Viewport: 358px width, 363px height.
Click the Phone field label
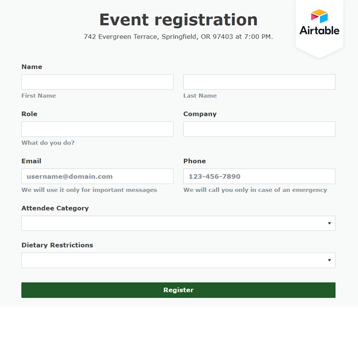195,161
